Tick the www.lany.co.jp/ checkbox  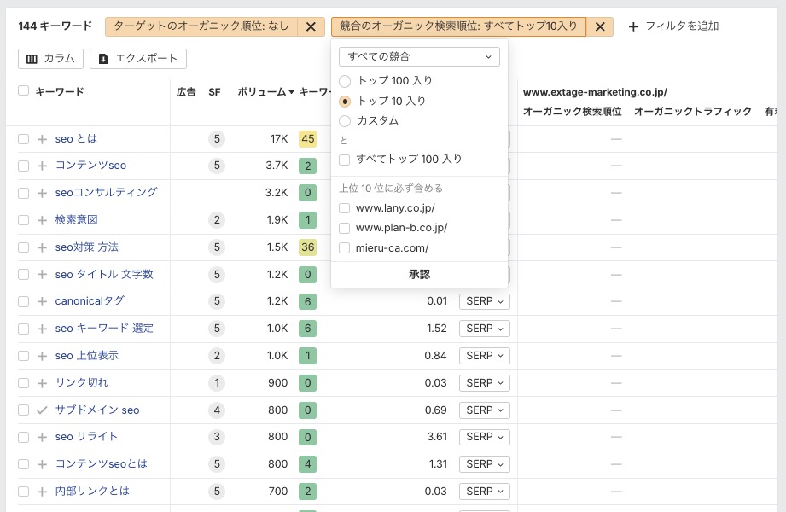(x=345, y=208)
